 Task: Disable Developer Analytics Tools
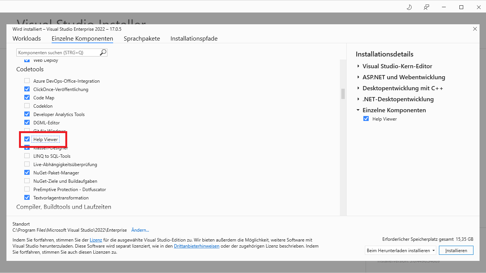click(27, 114)
